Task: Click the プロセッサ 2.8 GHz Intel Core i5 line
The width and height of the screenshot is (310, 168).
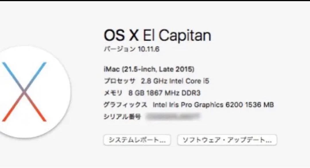Action: click(x=157, y=81)
